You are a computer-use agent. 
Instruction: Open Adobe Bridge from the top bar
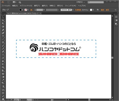pos(9,2)
